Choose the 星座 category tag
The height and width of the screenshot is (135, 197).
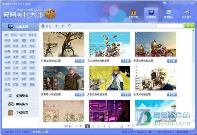[8, 74]
